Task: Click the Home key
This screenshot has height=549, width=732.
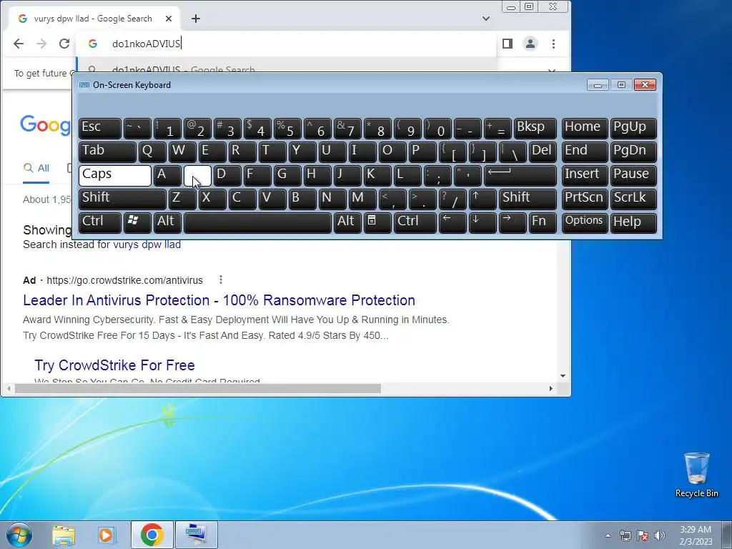Action: pyautogui.click(x=585, y=129)
